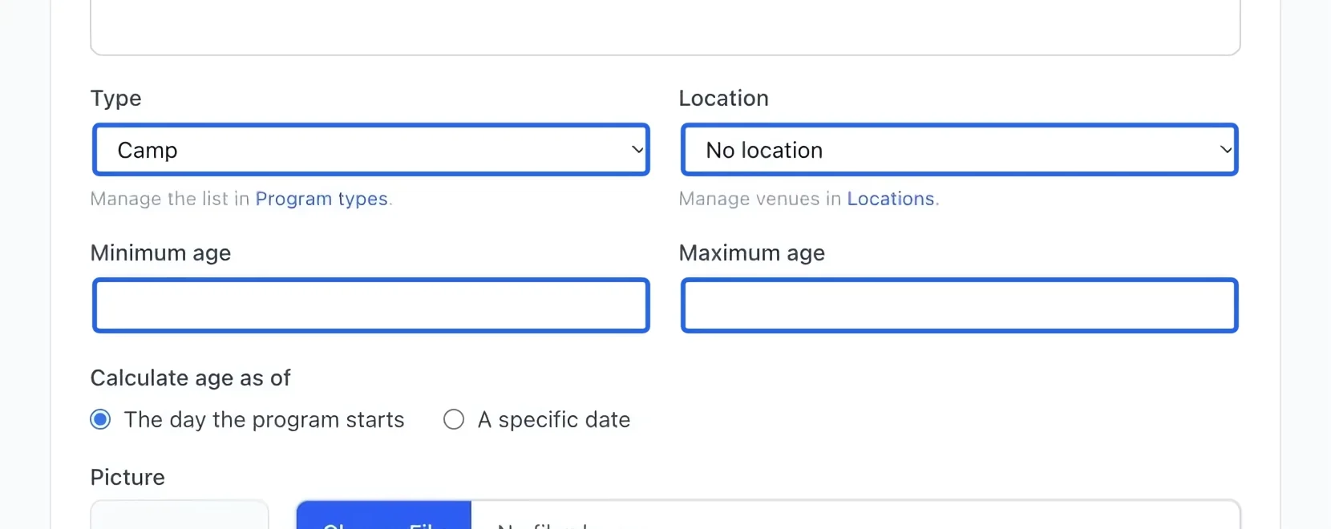Open the Locations link
Screen dimensions: 1331x529
tap(891, 199)
